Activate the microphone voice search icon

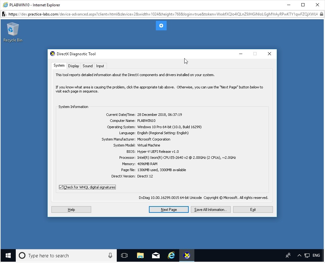110,255
